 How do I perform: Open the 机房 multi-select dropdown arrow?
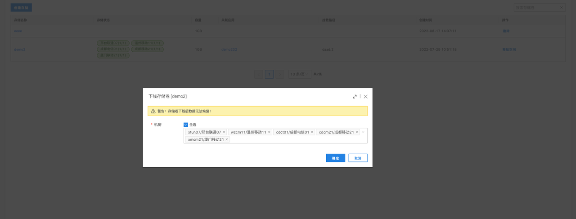(x=363, y=132)
